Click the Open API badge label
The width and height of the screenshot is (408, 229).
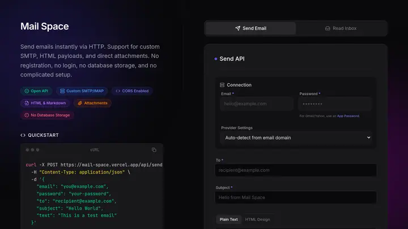coord(39,91)
